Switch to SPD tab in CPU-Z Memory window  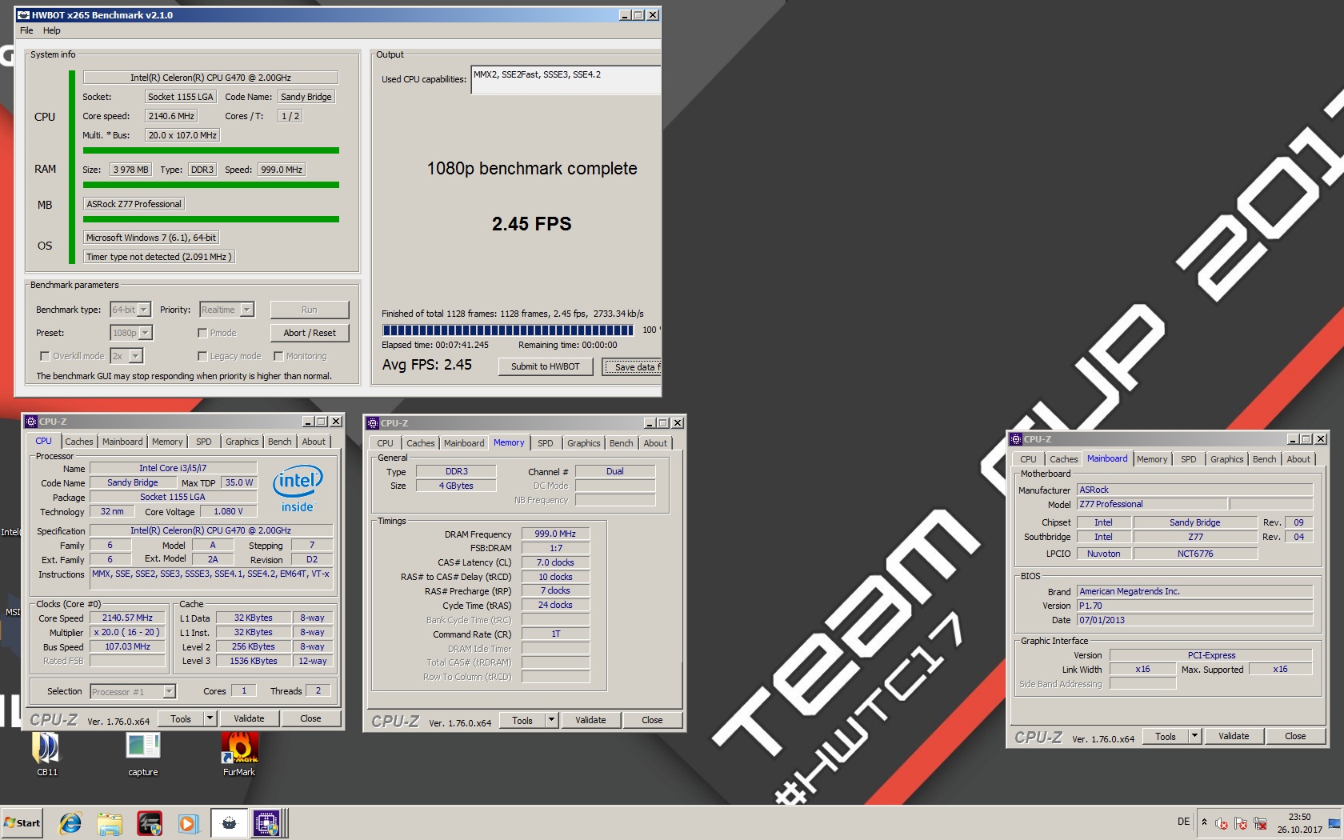pos(546,443)
